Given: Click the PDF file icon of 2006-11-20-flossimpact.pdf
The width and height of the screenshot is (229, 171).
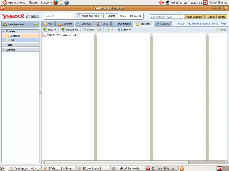Looking at the screenshot, I should [x=44, y=35].
